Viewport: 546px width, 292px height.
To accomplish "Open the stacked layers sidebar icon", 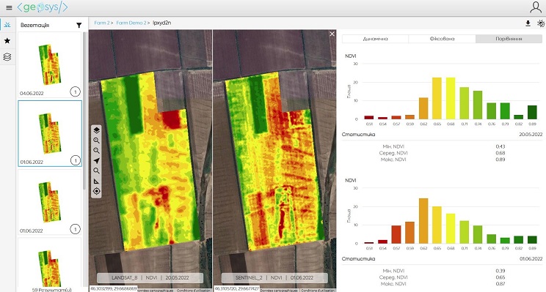I will click(x=7, y=56).
